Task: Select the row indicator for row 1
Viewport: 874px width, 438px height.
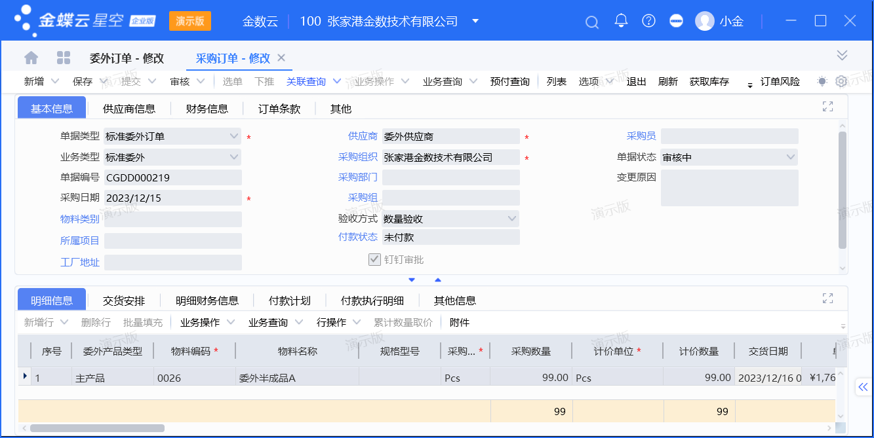Action: 25,376
